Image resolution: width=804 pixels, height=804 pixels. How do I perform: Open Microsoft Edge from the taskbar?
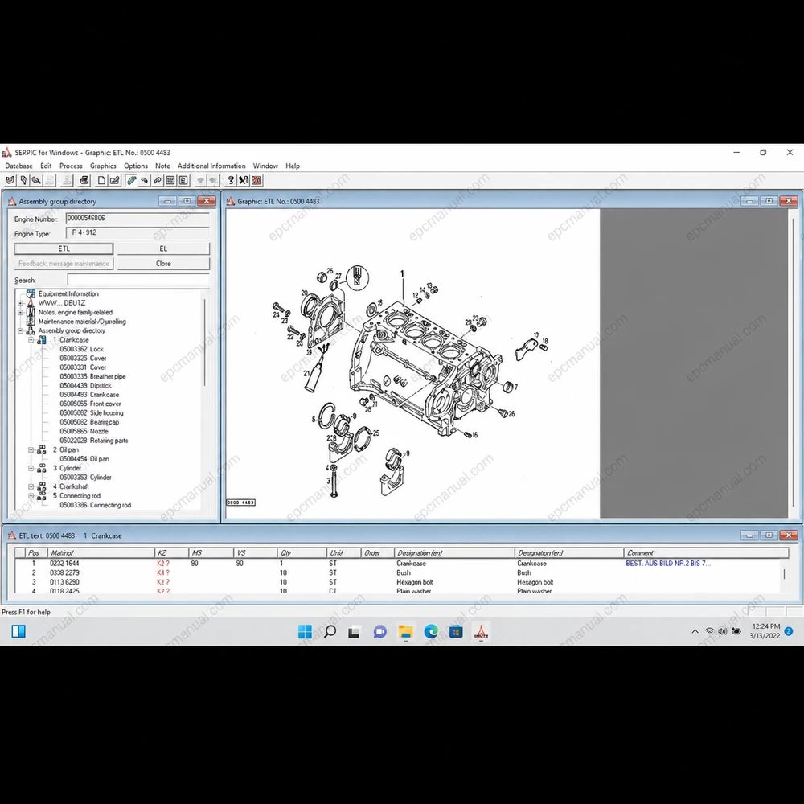[x=431, y=632]
